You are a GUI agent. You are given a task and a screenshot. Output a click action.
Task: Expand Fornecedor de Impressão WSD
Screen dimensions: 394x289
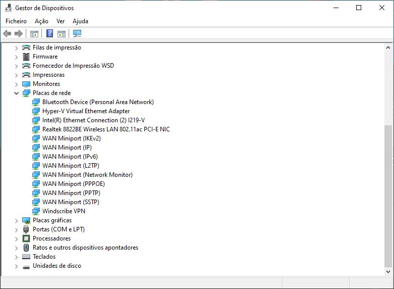click(16, 66)
